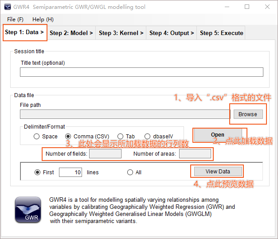Viewport: 278px width, 239px height.
Task: Click the large GWR logo image
Action: [x=28, y=210]
